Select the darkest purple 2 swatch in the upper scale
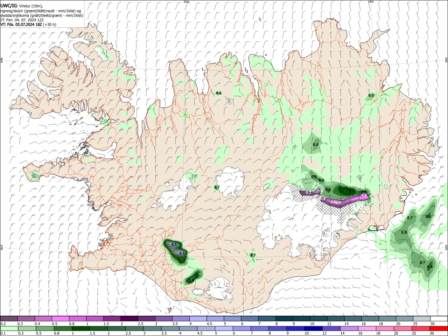 click(129, 319)
